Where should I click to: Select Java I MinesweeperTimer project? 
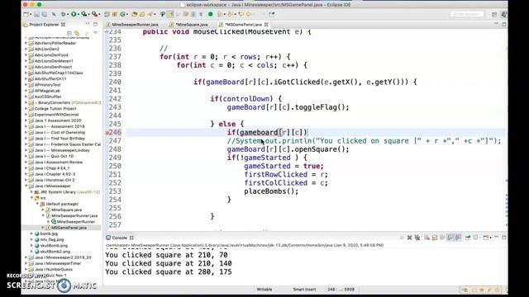[57, 263]
